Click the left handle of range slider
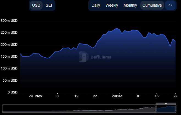 point(156,109)
